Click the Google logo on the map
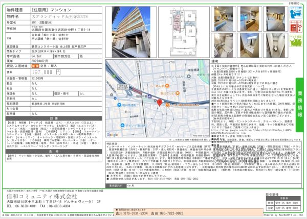The image size is (307, 219). click(112, 135)
